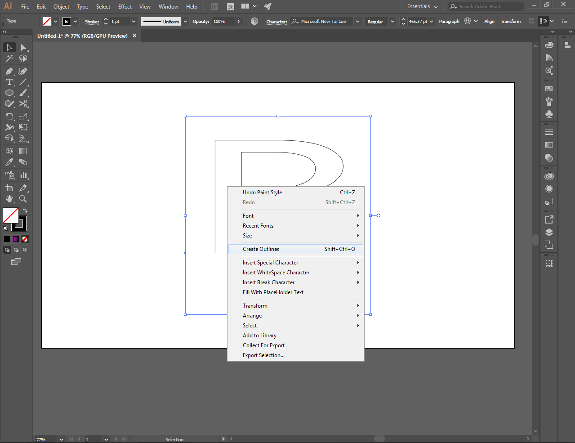Open the Effect menu
Screen dimensions: 575x443
(125, 6)
